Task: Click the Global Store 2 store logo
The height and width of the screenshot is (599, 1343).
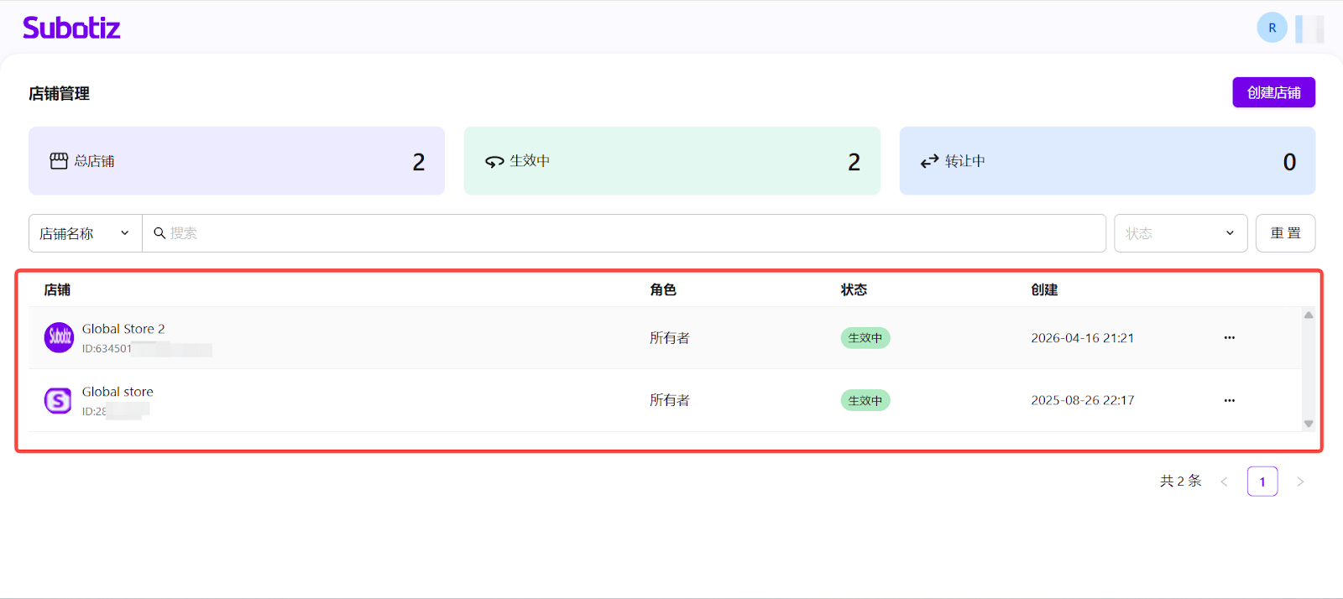Action: 59,337
